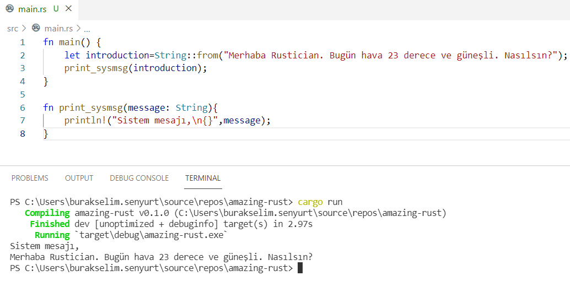570x281 pixels.
Task: Switch to the PROBLEMS panel tab
Action: tap(30, 178)
